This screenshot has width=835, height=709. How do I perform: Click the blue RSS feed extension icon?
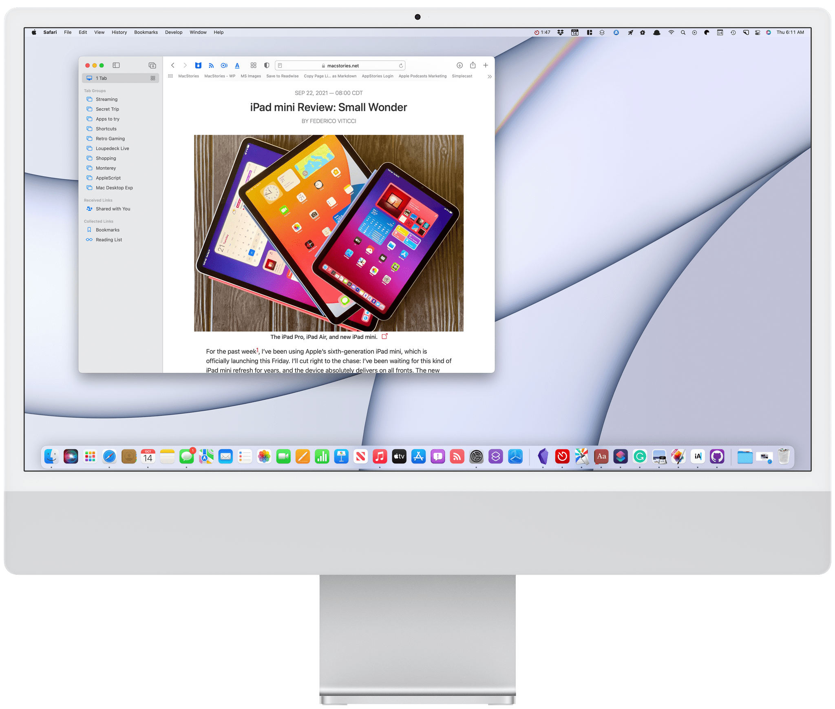tap(211, 65)
